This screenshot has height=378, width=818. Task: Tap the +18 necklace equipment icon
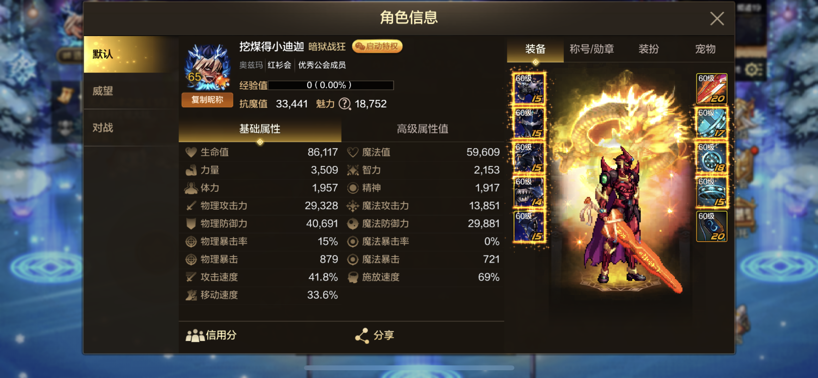(x=711, y=158)
